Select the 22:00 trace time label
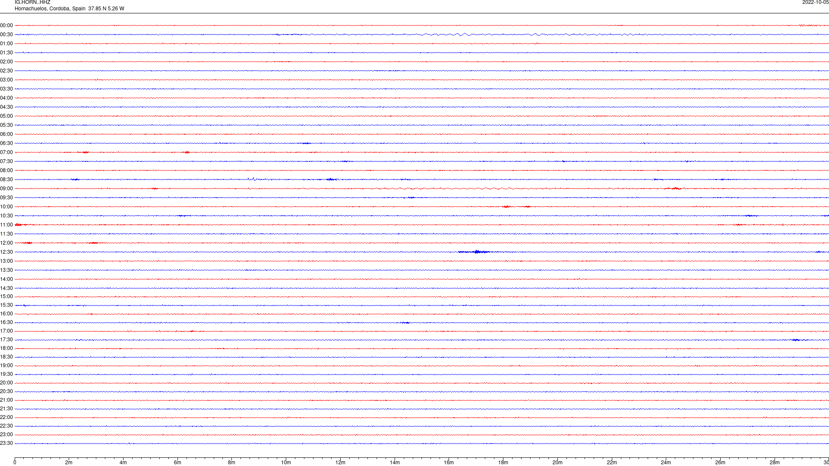The image size is (829, 466). pos(6,417)
